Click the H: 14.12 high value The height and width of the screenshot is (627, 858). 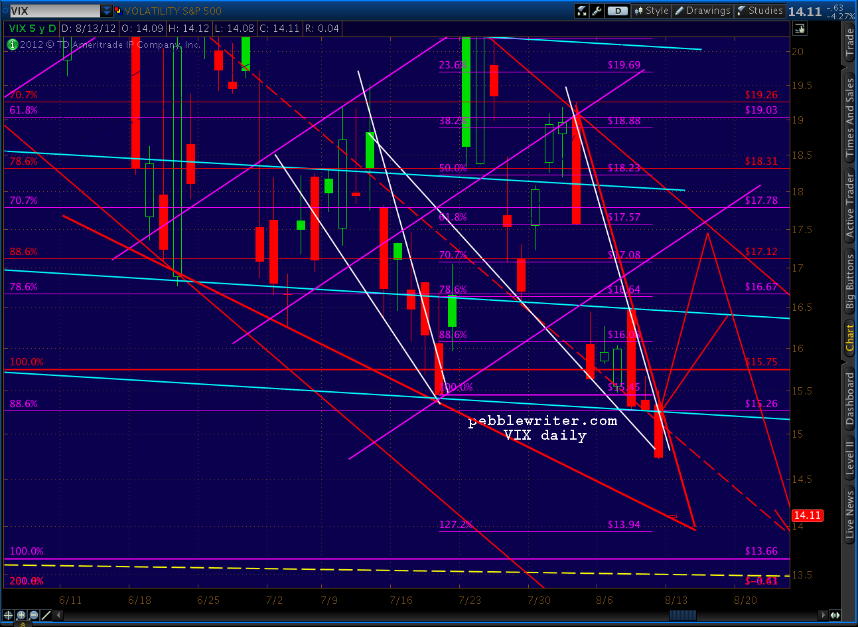189,28
